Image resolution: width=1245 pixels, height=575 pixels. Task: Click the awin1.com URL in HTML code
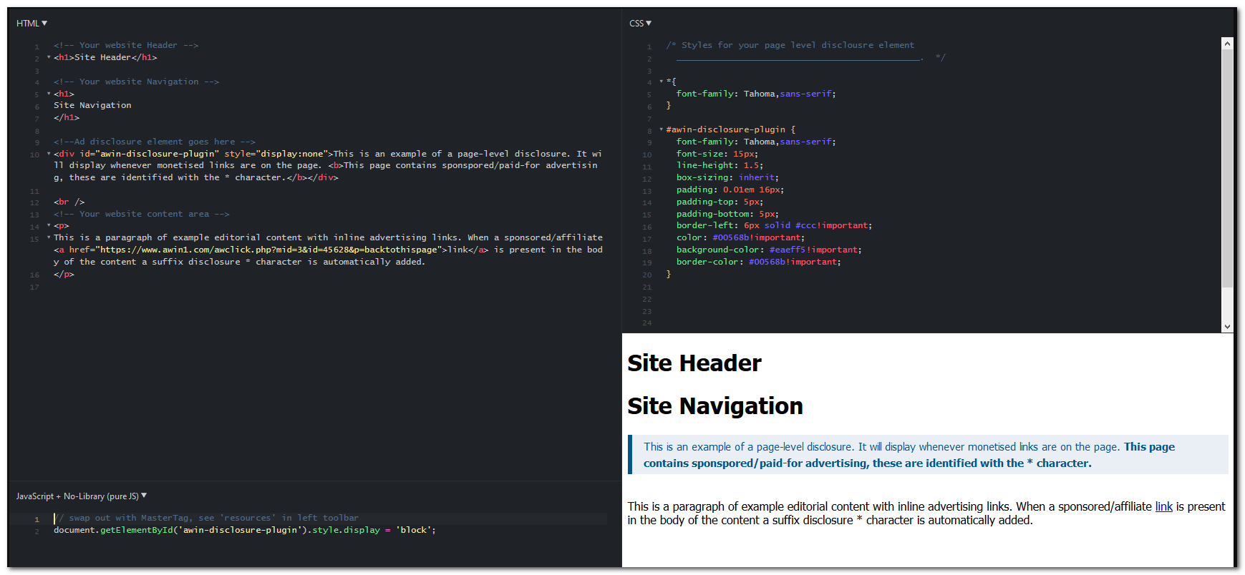tap(268, 250)
